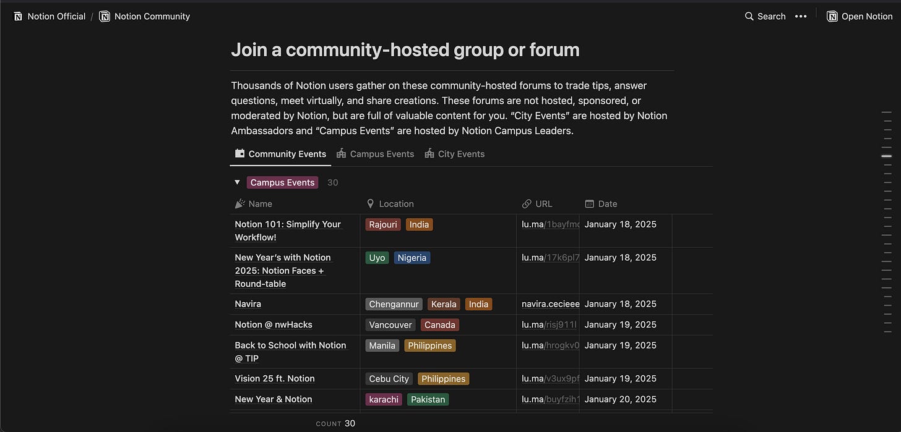The height and width of the screenshot is (432, 901).
Task: Open the Notion @ nwHacks event
Action: click(x=274, y=324)
